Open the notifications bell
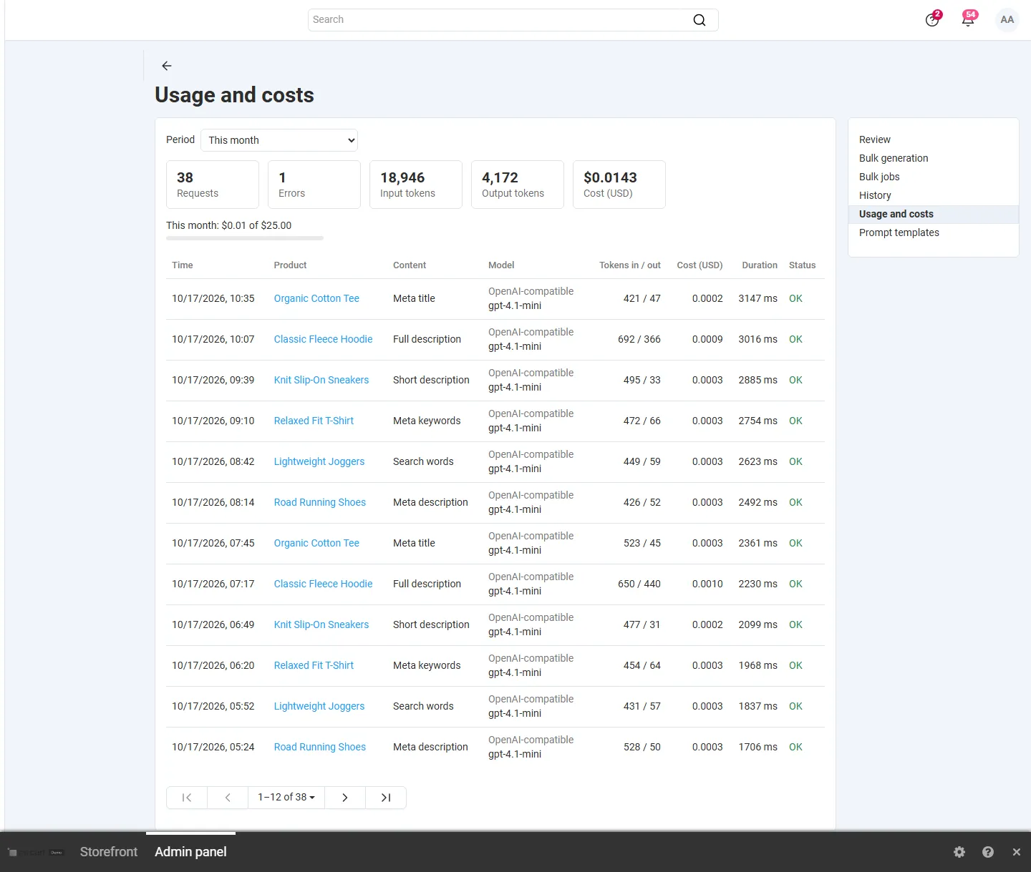Viewport: 1031px width, 872px height. click(968, 20)
